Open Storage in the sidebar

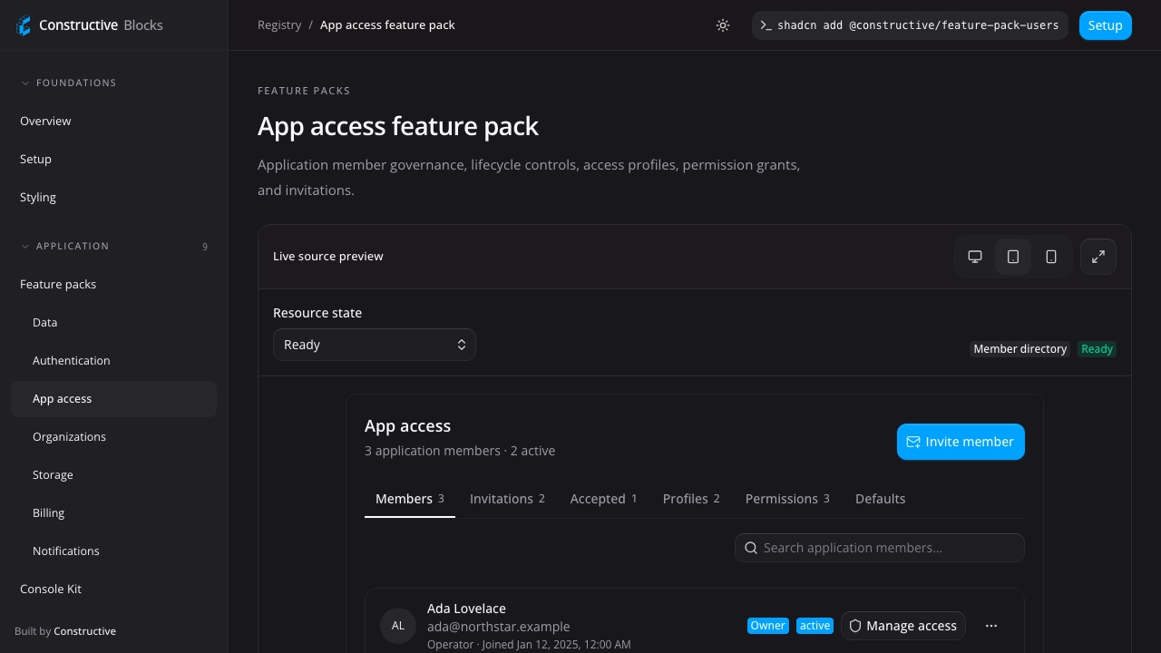pos(113,474)
